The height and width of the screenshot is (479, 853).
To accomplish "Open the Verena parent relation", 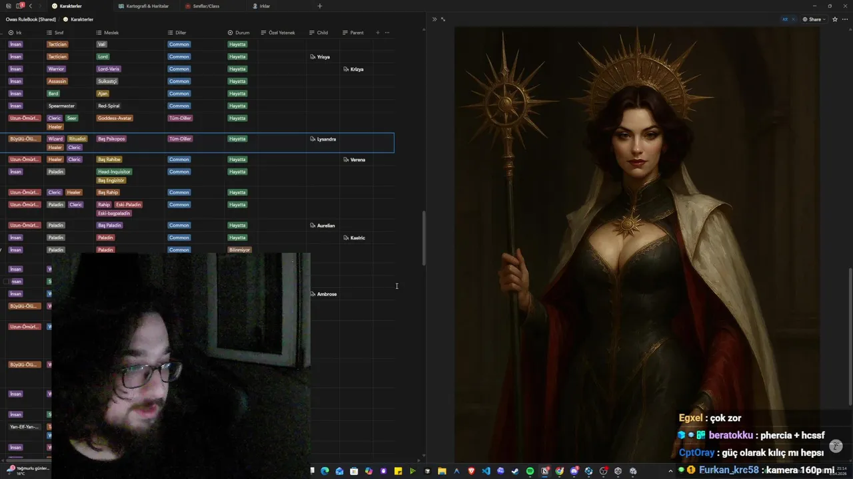I will pyautogui.click(x=354, y=160).
